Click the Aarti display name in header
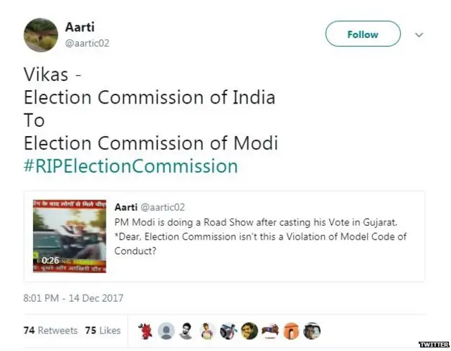This screenshot has width=451, height=351. point(80,27)
